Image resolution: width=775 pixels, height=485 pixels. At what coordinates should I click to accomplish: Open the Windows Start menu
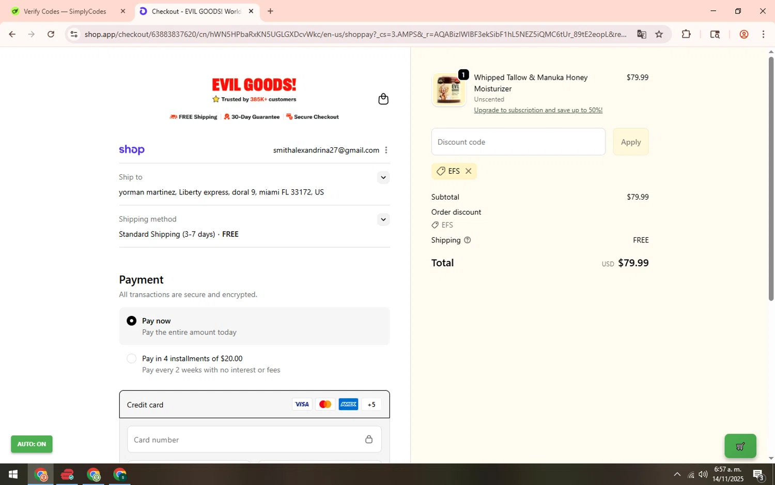click(13, 474)
